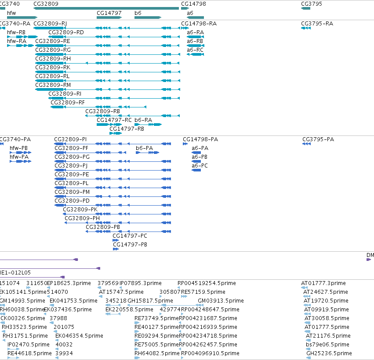Click EST RE57159.5prime label
This screenshot has width=374, height=360.
(203, 292)
